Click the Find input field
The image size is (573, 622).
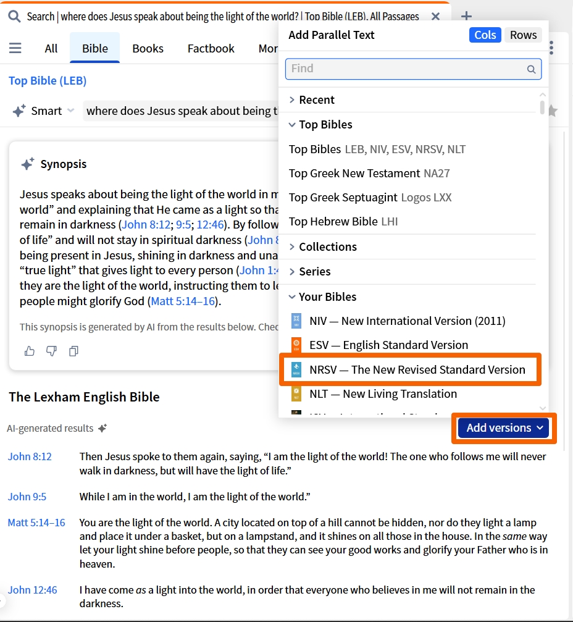click(x=413, y=69)
